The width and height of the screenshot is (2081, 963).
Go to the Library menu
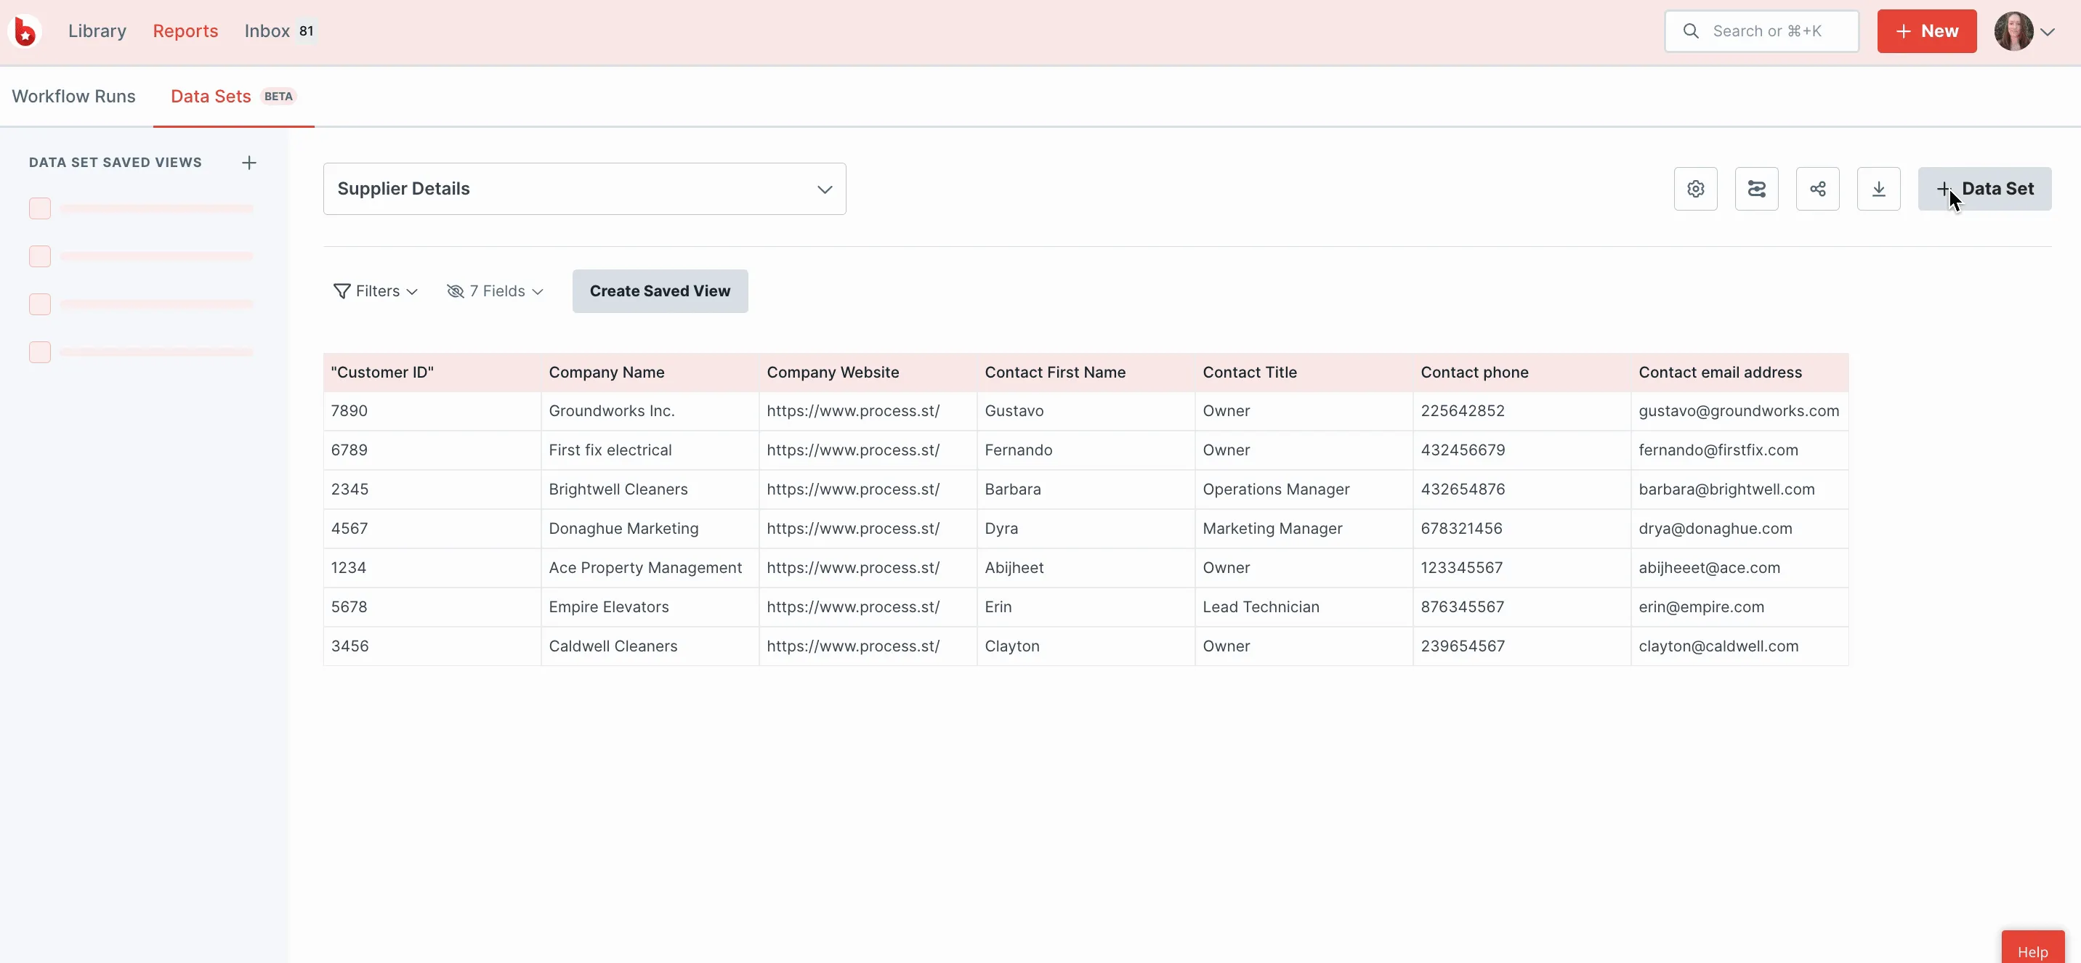[97, 31]
